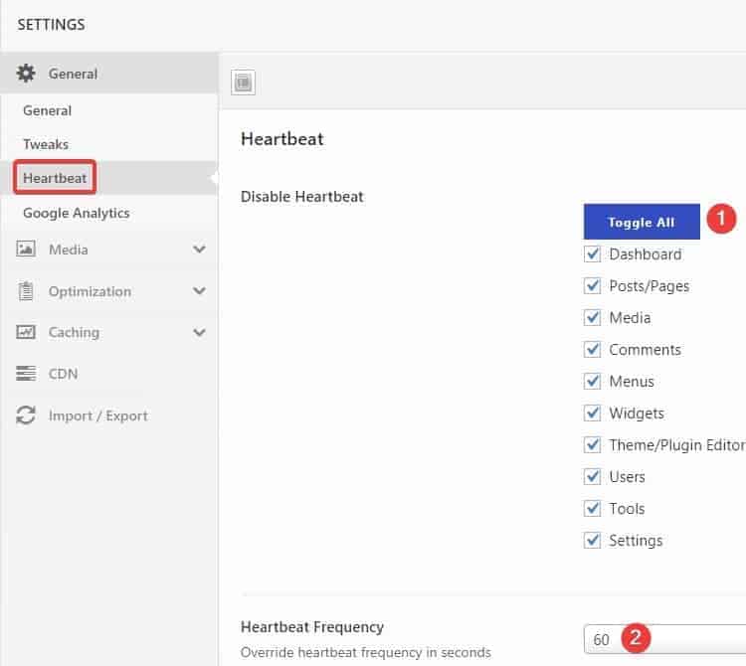746x666 pixels.
Task: Expand the Media section chevron
Action: pyautogui.click(x=199, y=250)
